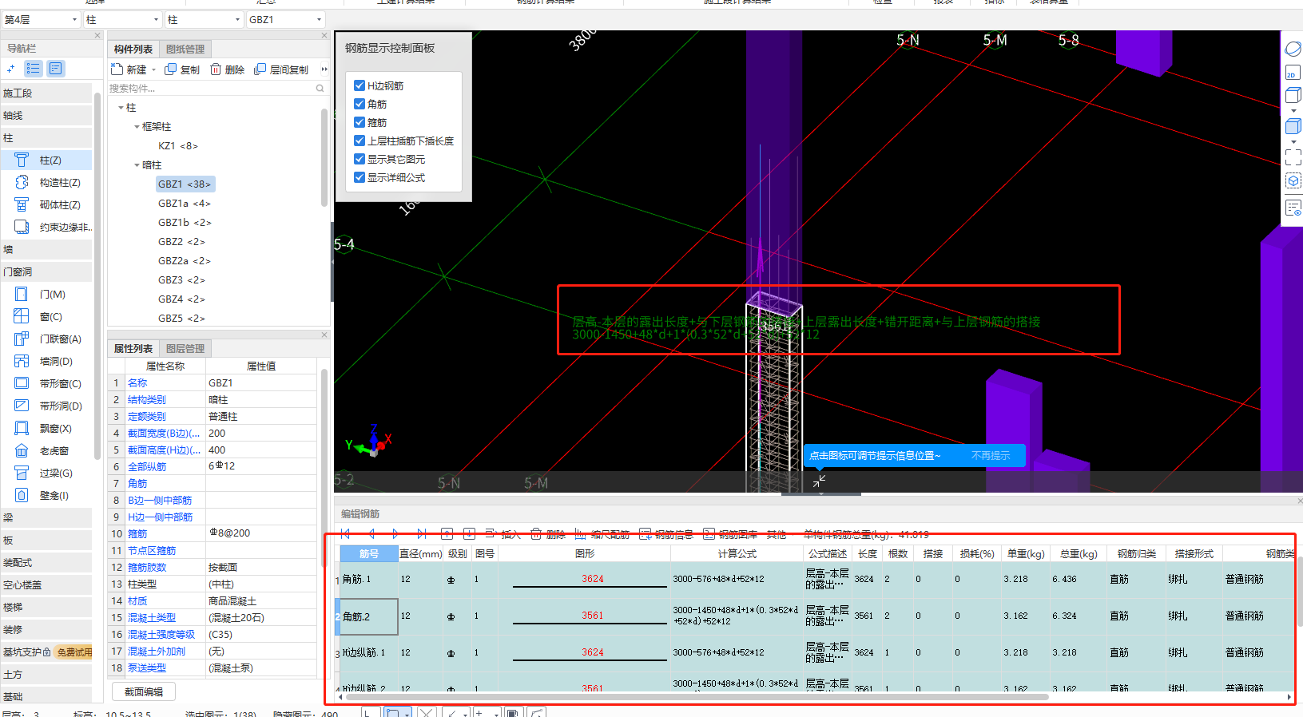Toggle the navigation list view icon
Screen dimensions: 1303x717
click(x=33, y=69)
